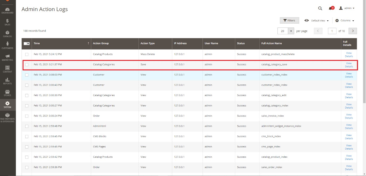Screen dimensions: 366x176
Task: Check the row for 3:08:03 PM Customer view
Action: coord(27,75)
